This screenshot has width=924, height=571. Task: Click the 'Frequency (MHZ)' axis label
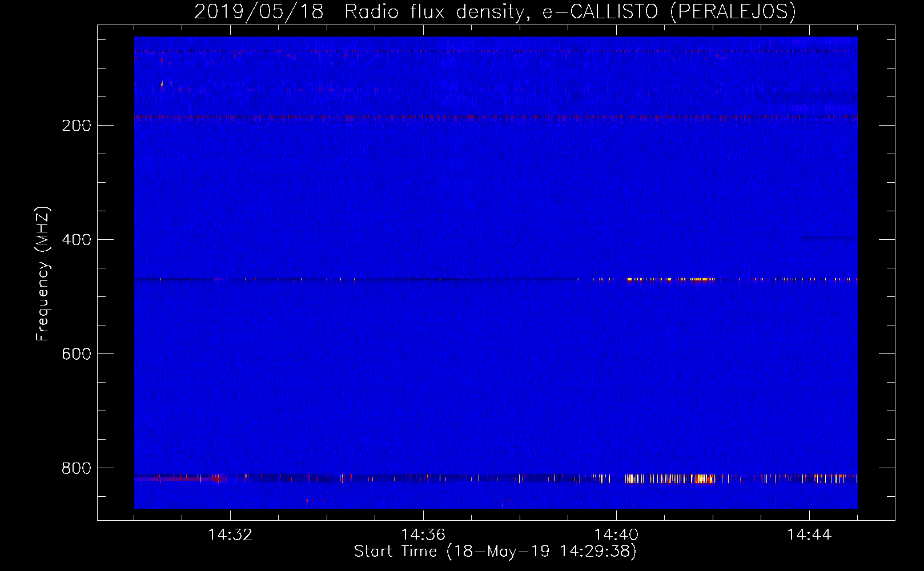click(43, 274)
